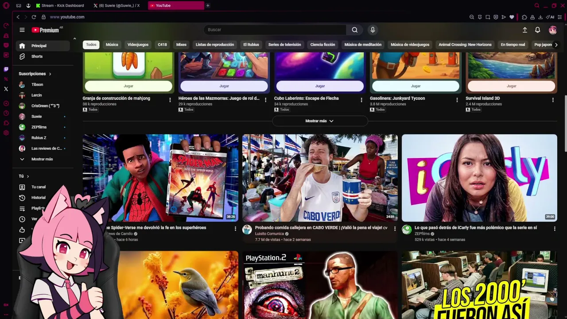Open the ZEPfilms subscription channel
Image resolution: width=567 pixels, height=319 pixels.
(x=43, y=127)
